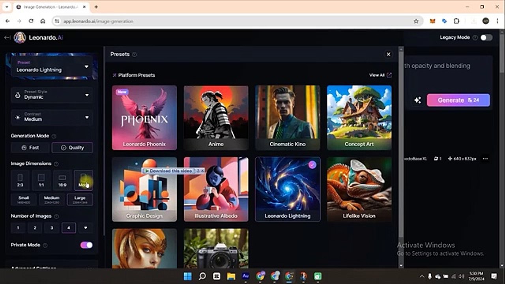The image size is (505, 284).
Task: Navigate back in the browser
Action: click(7, 21)
